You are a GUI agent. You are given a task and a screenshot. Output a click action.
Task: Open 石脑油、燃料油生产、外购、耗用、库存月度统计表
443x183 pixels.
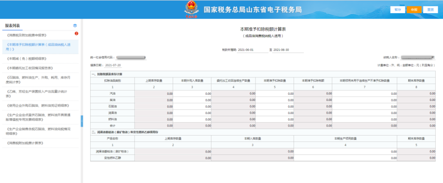click(40, 80)
